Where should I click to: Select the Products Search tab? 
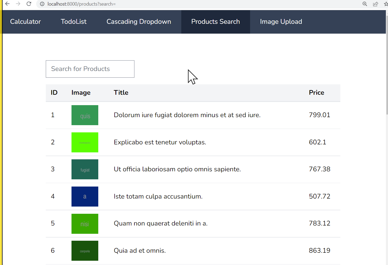[216, 22]
